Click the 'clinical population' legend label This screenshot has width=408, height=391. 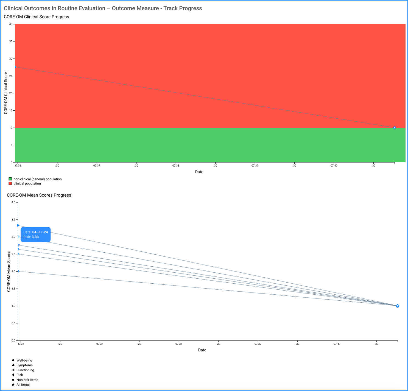[27, 183]
